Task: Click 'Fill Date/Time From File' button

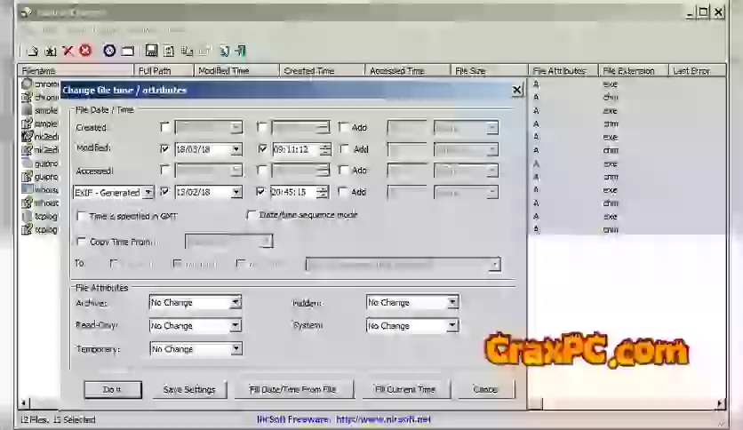Action: (x=292, y=389)
